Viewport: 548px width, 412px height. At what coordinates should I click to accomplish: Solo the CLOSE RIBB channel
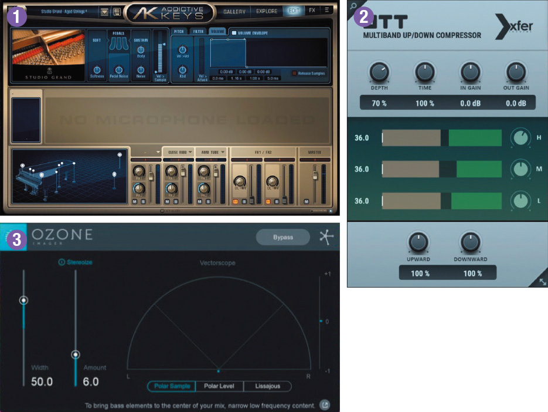pyautogui.click(x=176, y=202)
